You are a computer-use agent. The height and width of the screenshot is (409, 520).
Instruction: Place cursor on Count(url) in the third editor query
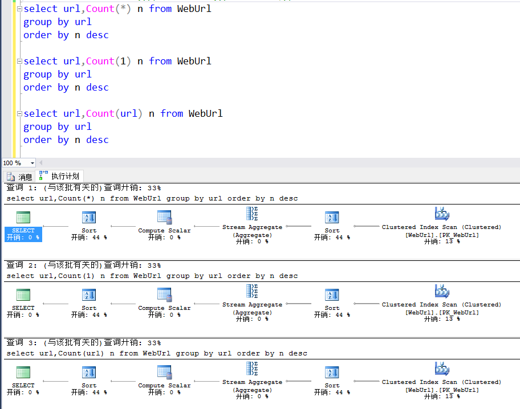(114, 113)
